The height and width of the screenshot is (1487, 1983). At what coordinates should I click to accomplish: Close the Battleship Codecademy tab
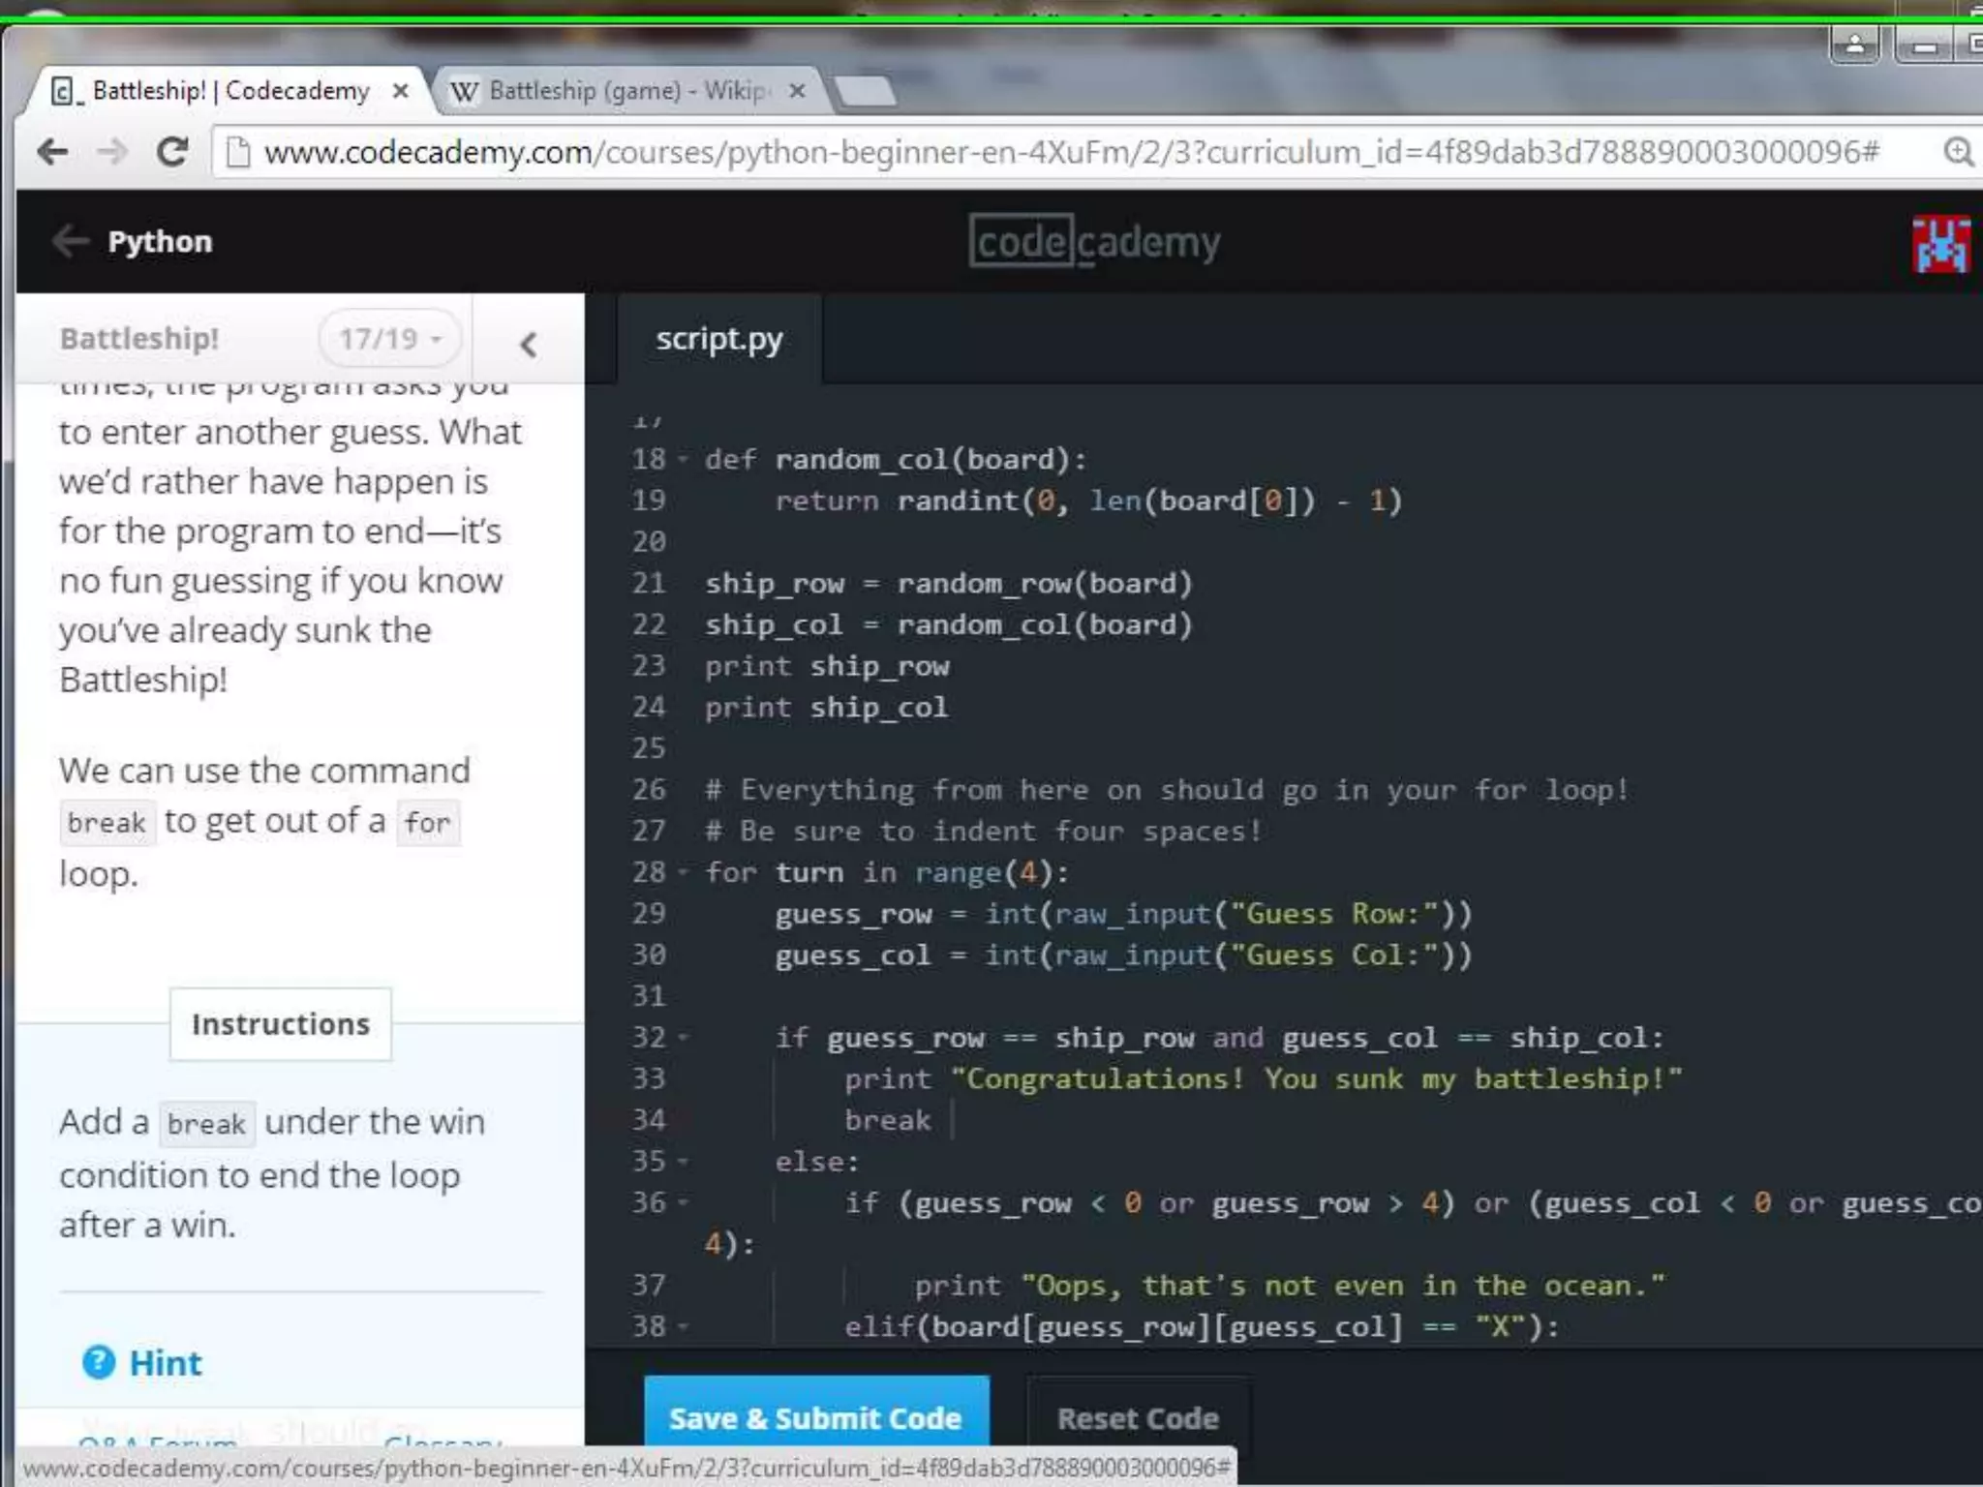(400, 91)
